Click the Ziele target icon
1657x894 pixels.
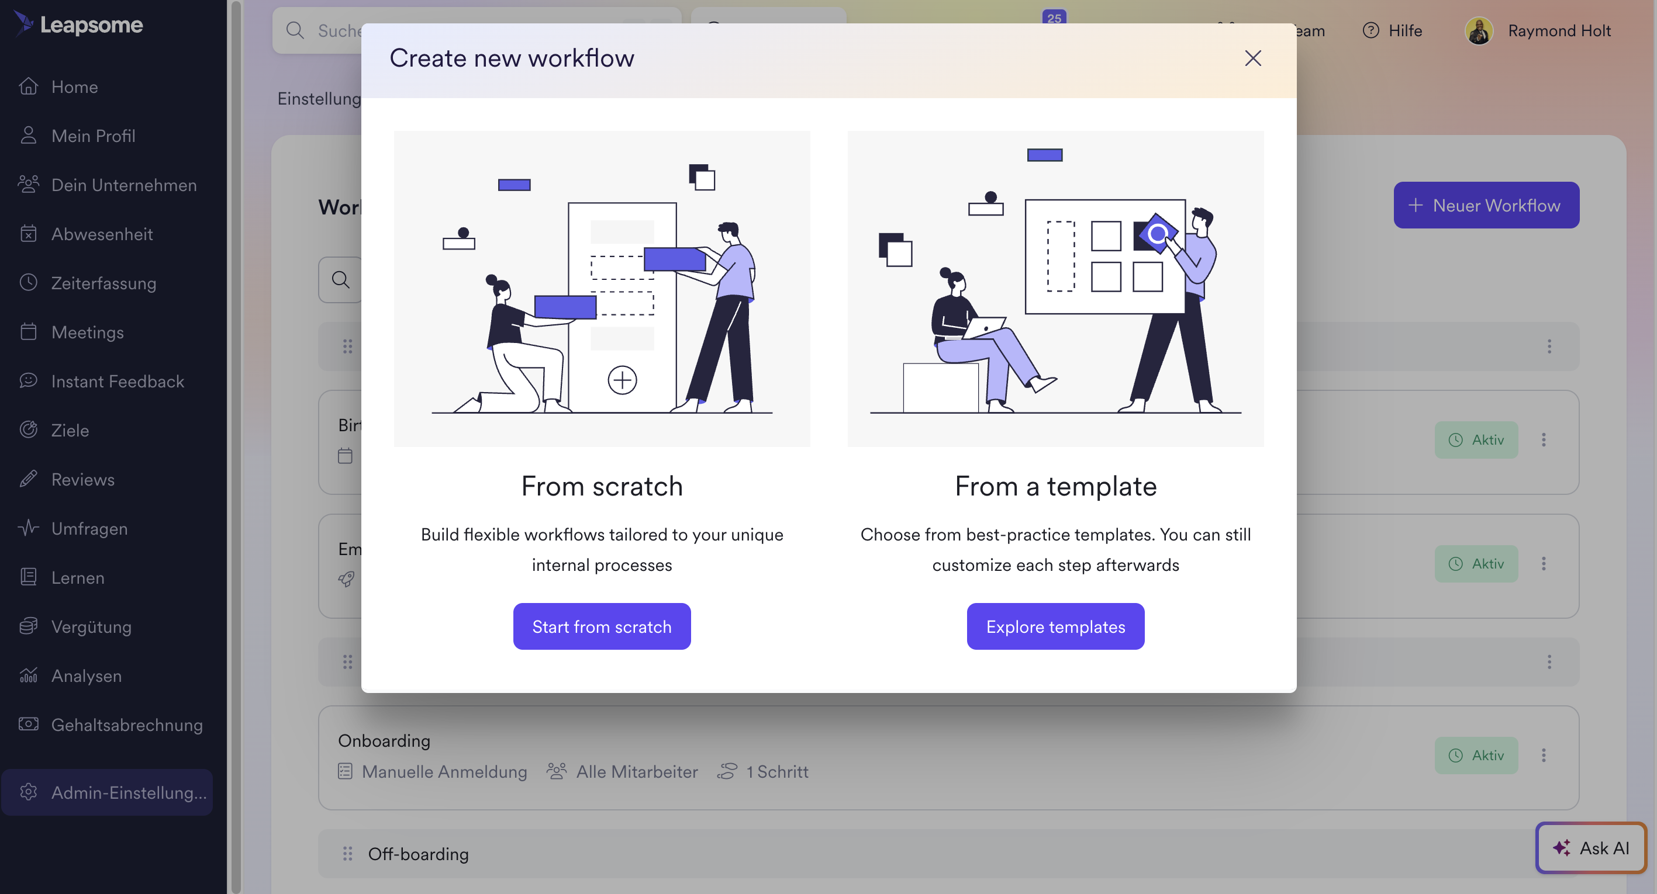[28, 430]
